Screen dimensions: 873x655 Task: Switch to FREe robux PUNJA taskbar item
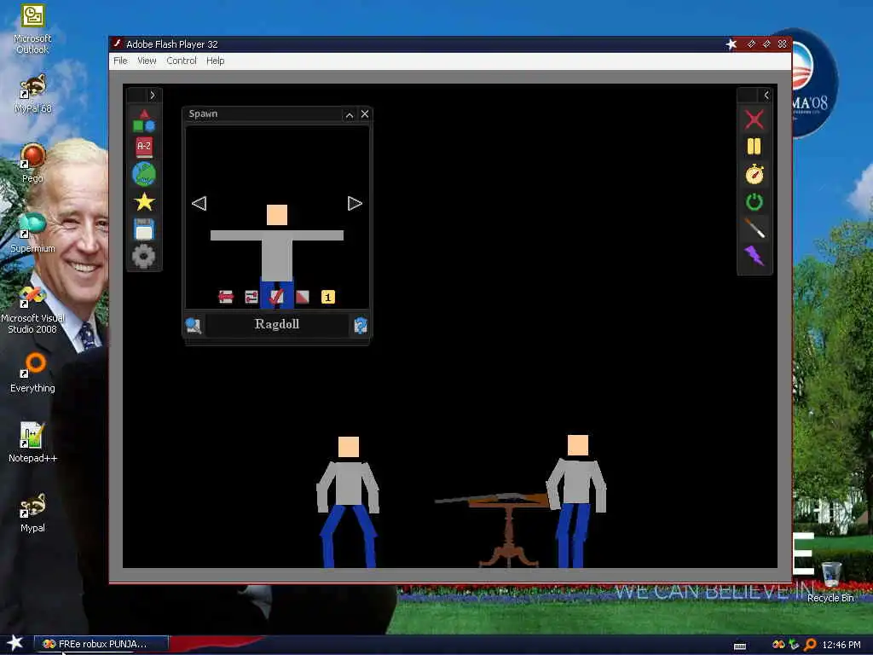tap(101, 644)
